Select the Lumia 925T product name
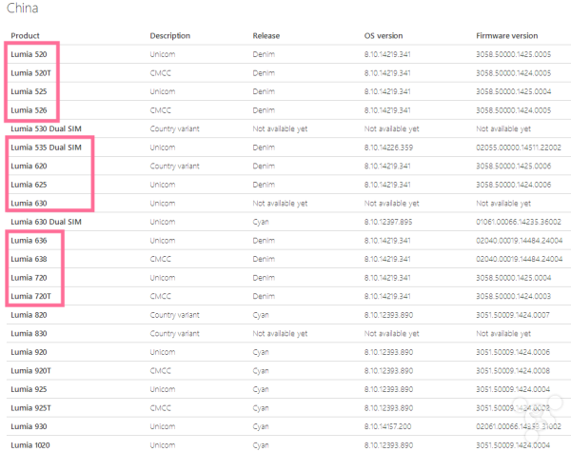Image resolution: width=571 pixels, height=452 pixels. point(31,408)
